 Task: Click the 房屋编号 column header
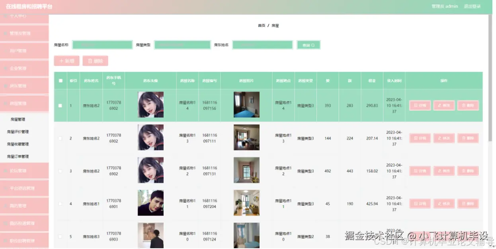tap(209, 81)
